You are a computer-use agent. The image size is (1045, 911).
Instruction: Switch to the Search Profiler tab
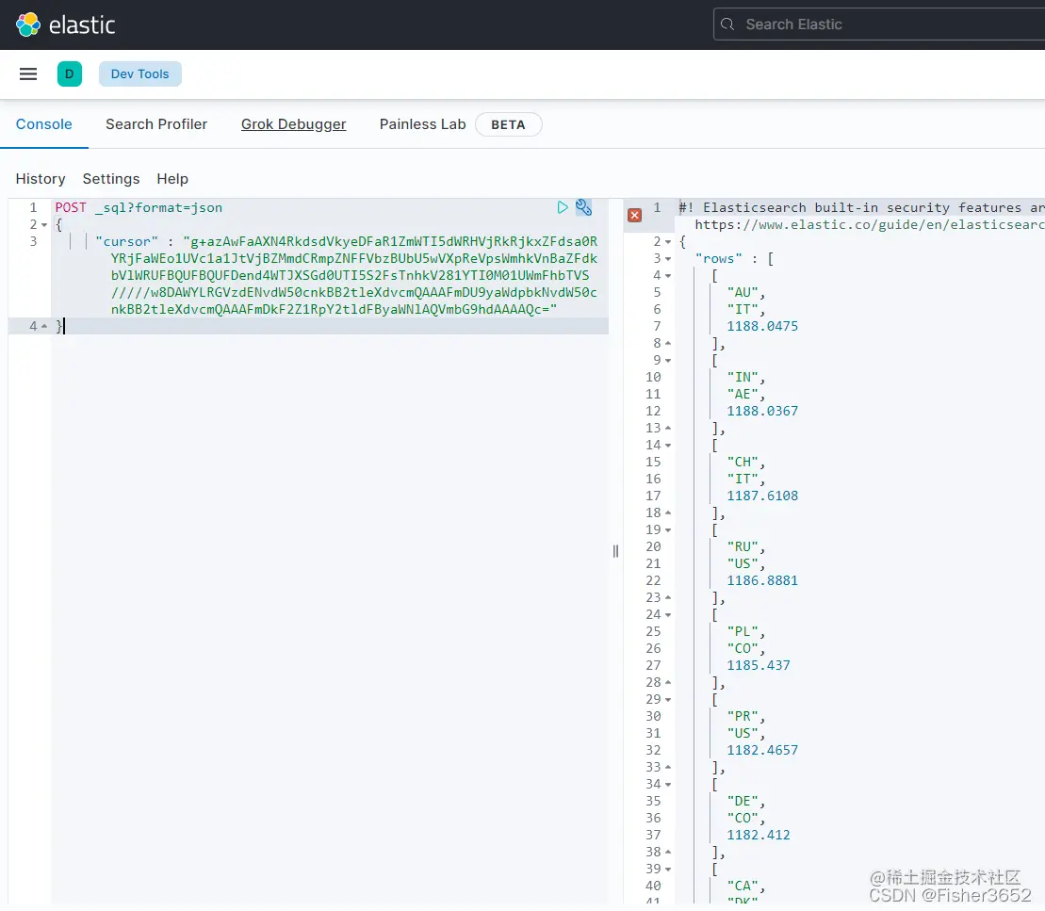[x=156, y=124]
